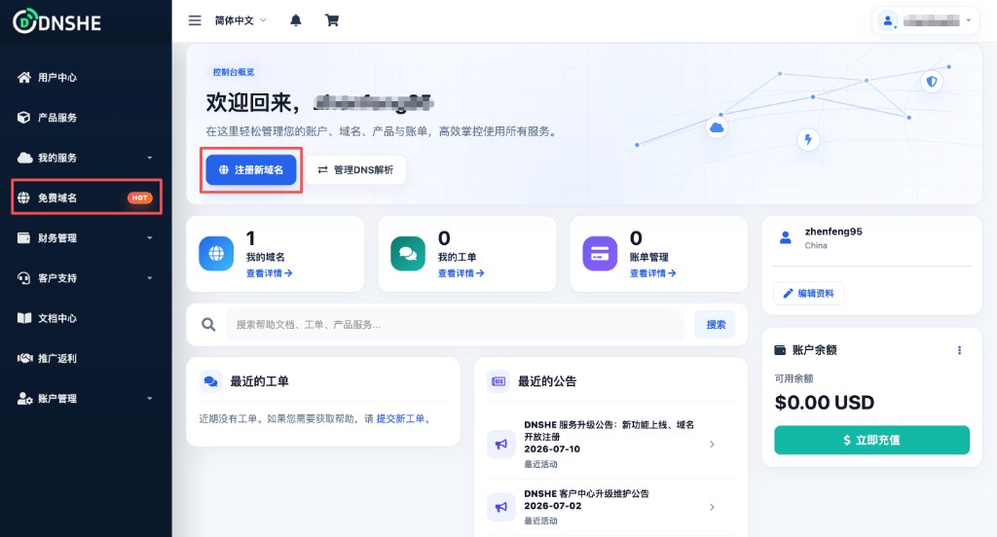Click the 控制台概览 badge
The height and width of the screenshot is (537, 997).
234,72
